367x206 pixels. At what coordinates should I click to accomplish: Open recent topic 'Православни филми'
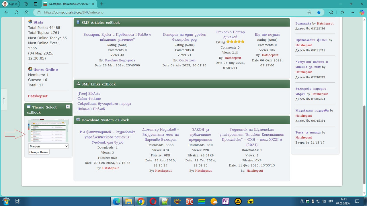point(311,40)
